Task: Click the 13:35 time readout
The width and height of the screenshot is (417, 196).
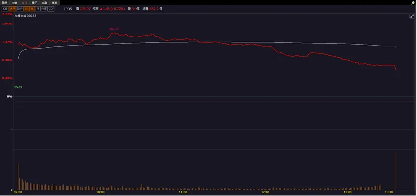Action: pos(68,9)
